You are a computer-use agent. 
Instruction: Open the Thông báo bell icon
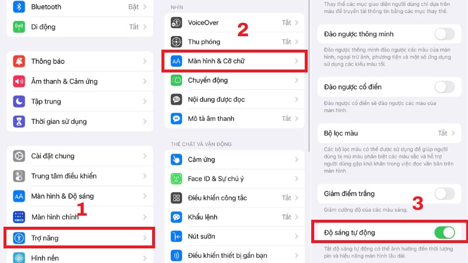[x=19, y=61]
